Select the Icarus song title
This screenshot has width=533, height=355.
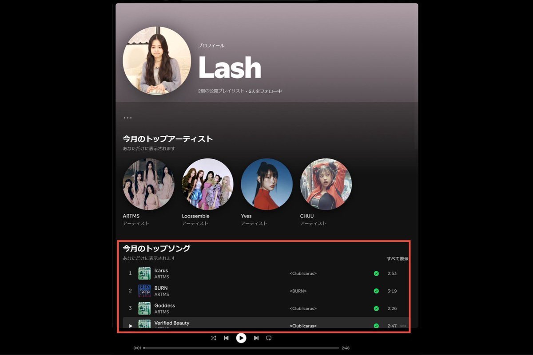(x=161, y=271)
